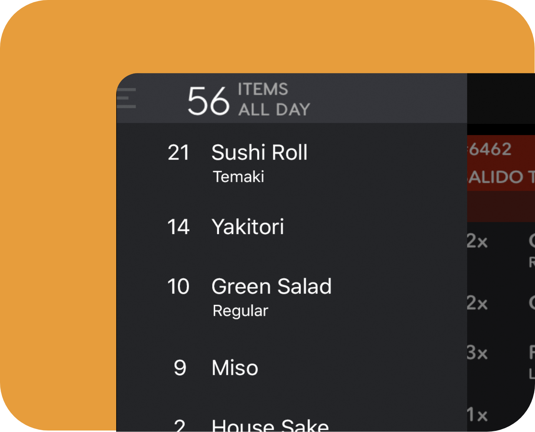
Task: Click quantity 21 beside Sushi Roll
Action: click(x=179, y=153)
